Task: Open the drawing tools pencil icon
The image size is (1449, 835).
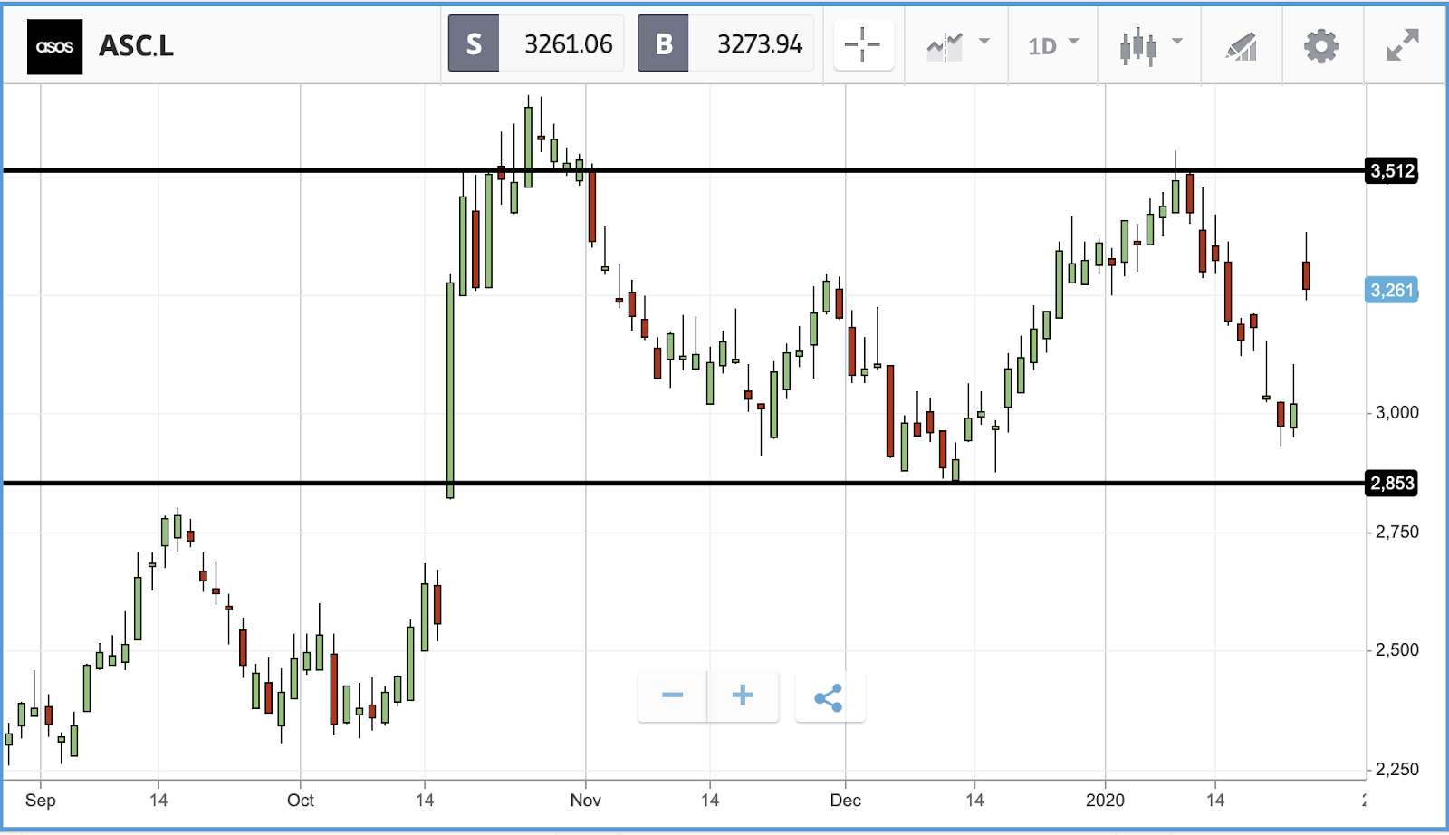Action: coord(1242,46)
